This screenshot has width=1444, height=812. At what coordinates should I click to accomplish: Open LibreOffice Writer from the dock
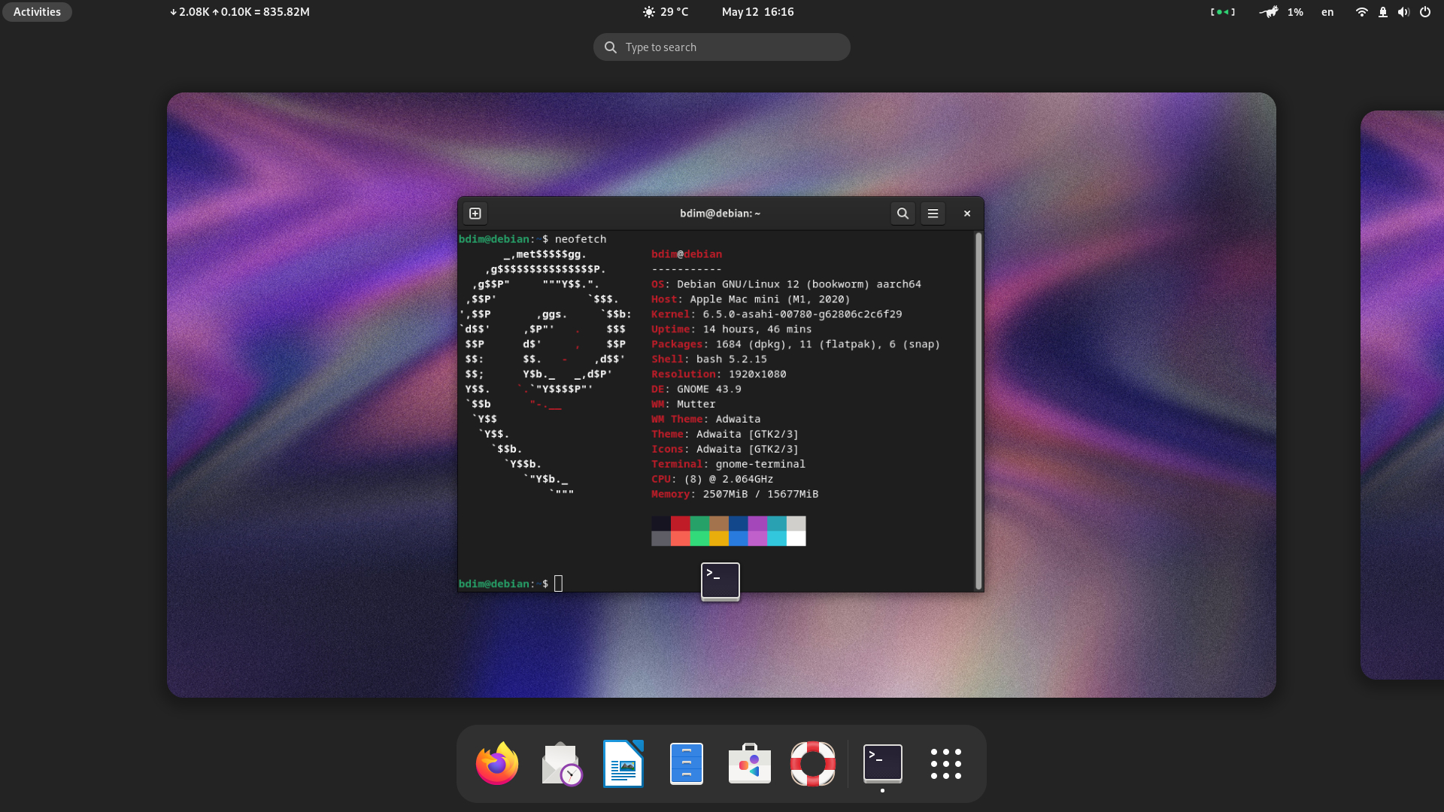pyautogui.click(x=623, y=763)
